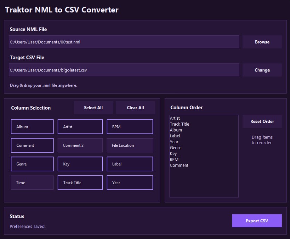The height and width of the screenshot is (239, 290).
Task: Toggle the Label column
Action: [130, 164]
